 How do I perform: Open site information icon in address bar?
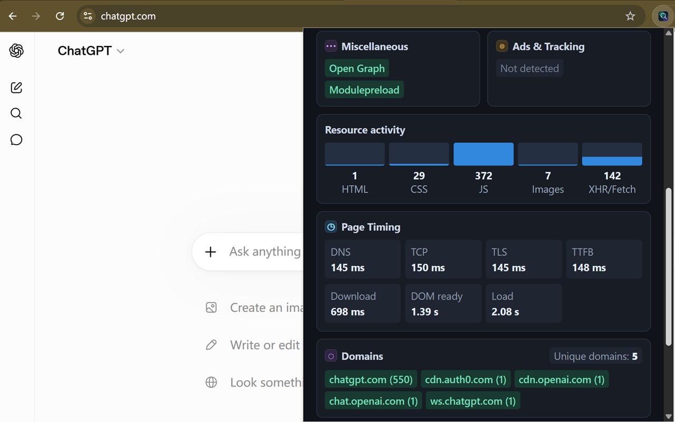coord(88,16)
